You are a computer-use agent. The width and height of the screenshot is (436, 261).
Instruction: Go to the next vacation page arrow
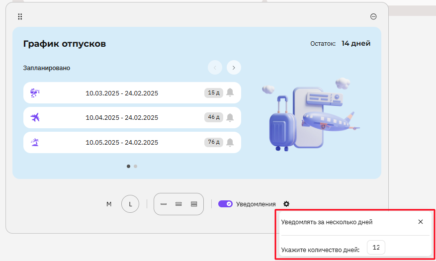234,68
